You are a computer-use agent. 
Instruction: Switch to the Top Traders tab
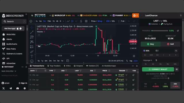tap(54, 66)
